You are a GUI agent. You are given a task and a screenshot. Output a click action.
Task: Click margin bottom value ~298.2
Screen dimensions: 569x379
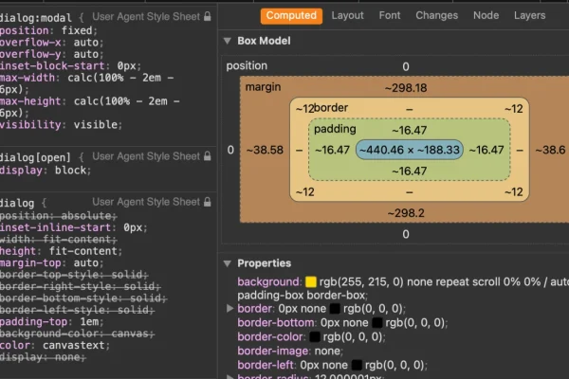click(406, 213)
